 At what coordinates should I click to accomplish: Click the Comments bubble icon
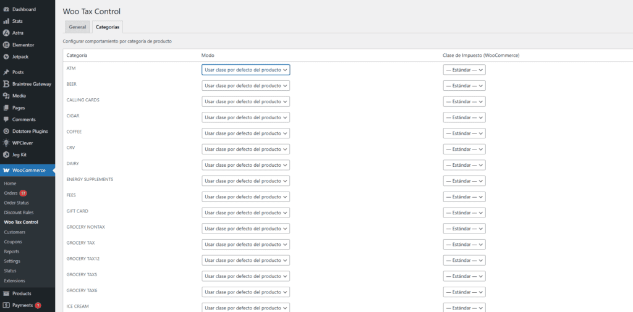click(6, 119)
